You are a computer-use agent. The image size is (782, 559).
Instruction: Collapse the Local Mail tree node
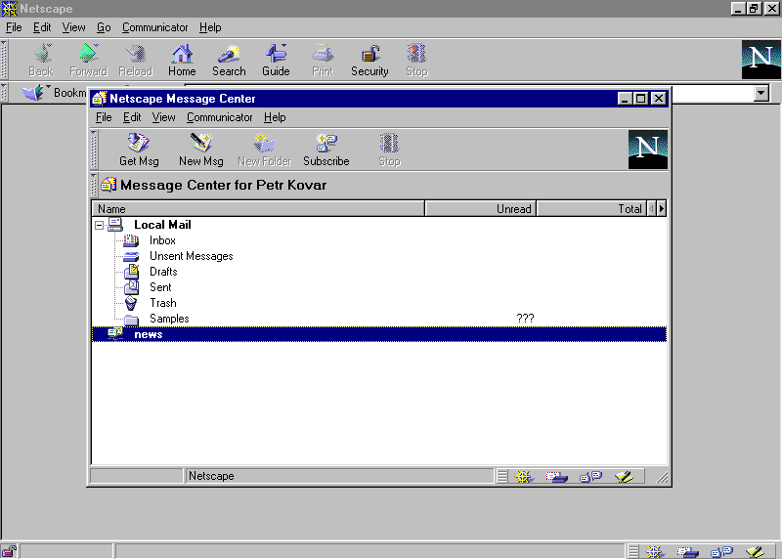[x=100, y=226]
